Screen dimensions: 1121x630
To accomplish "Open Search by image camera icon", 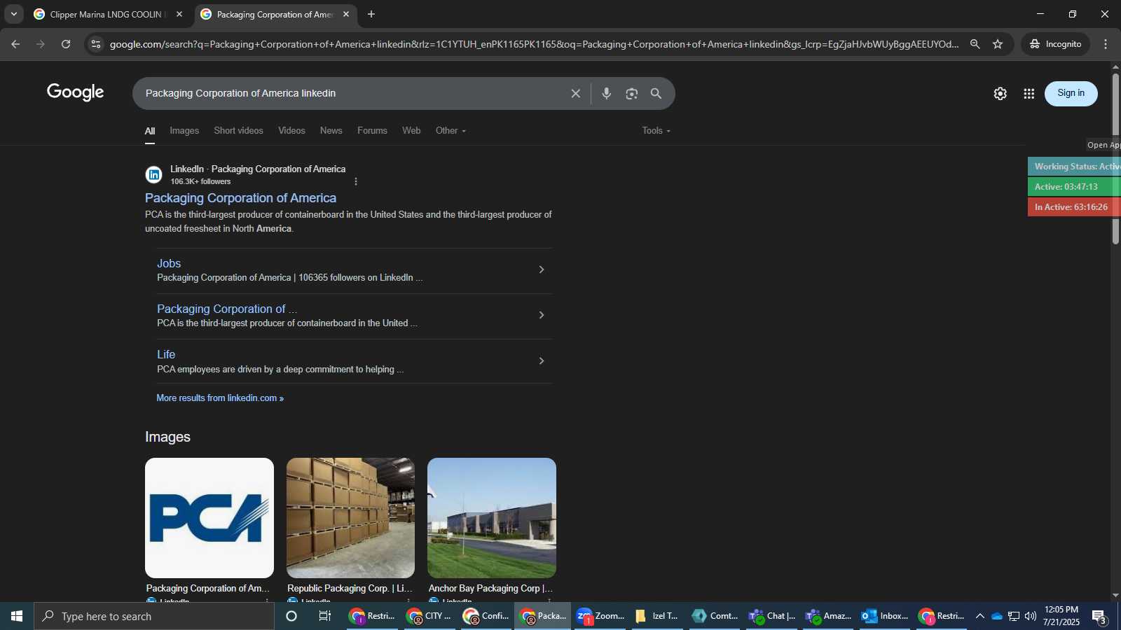I will [631, 93].
